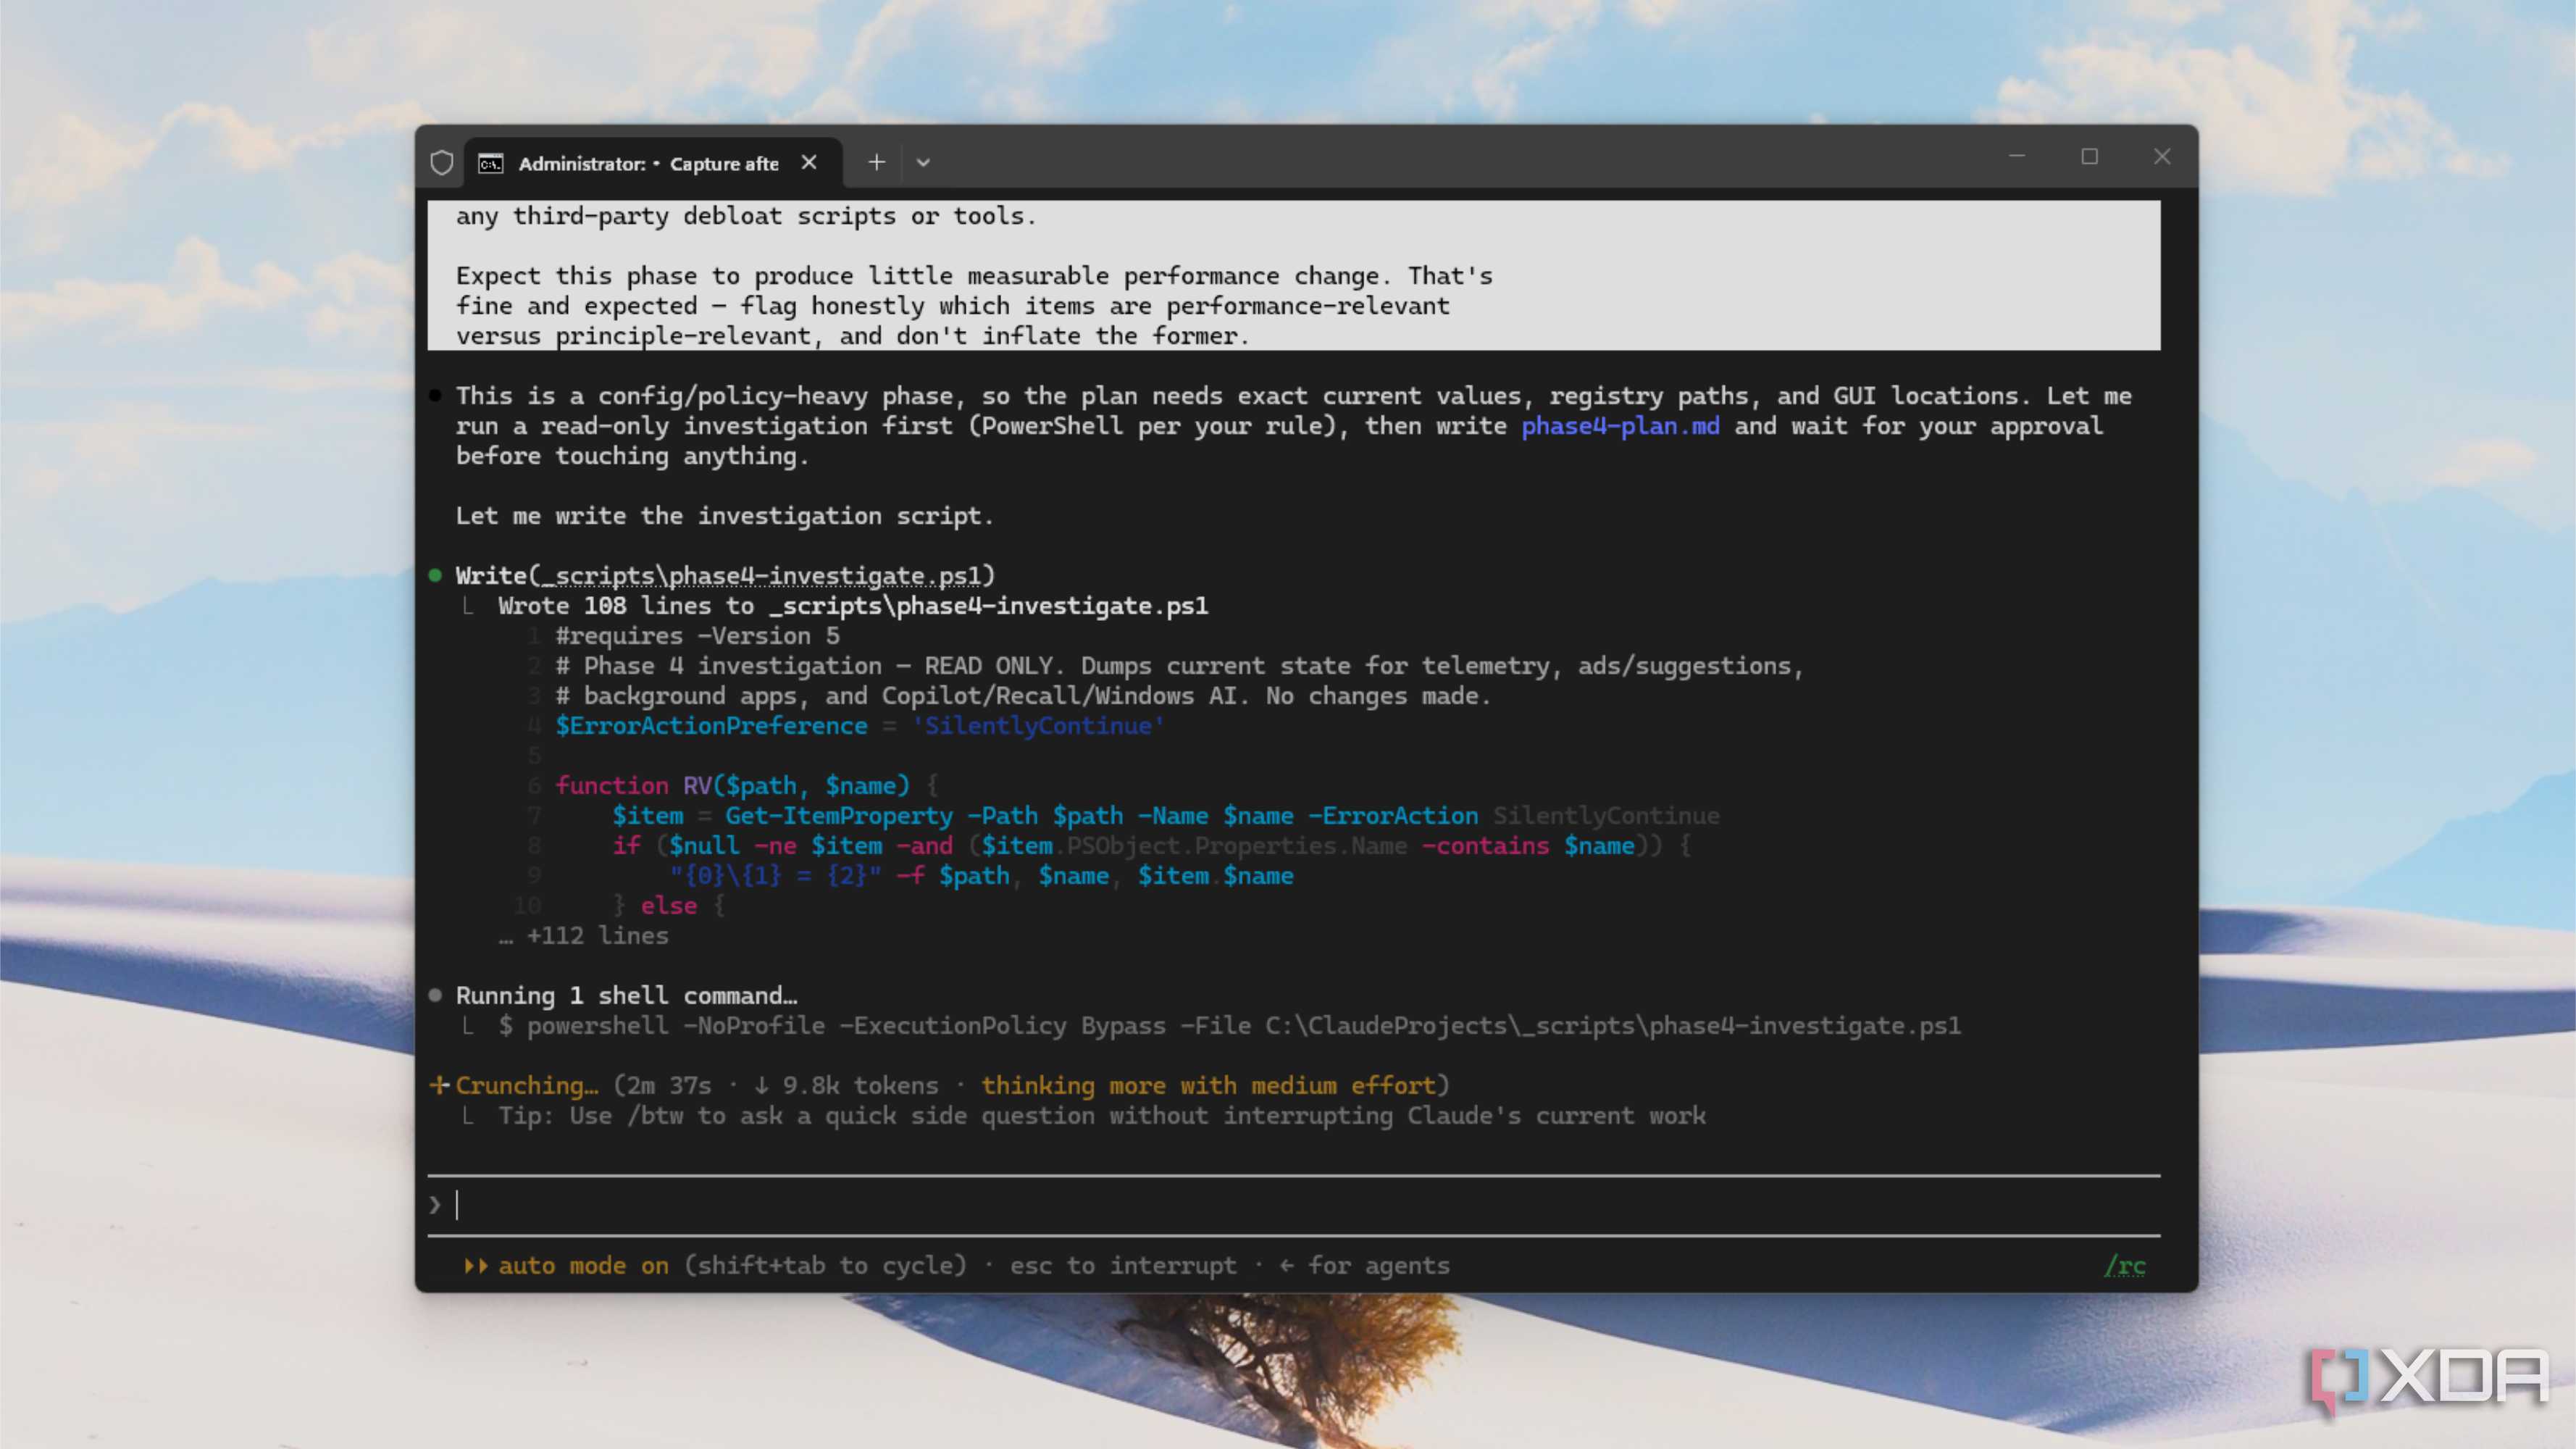Expand the collapsed +112 lines indicator
Viewport: 2576px width, 1449px height.
584,936
